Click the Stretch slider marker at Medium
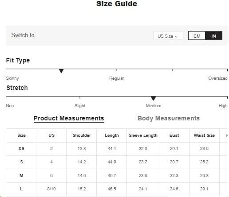Viewport: 229px width, 197px height. 153,98
